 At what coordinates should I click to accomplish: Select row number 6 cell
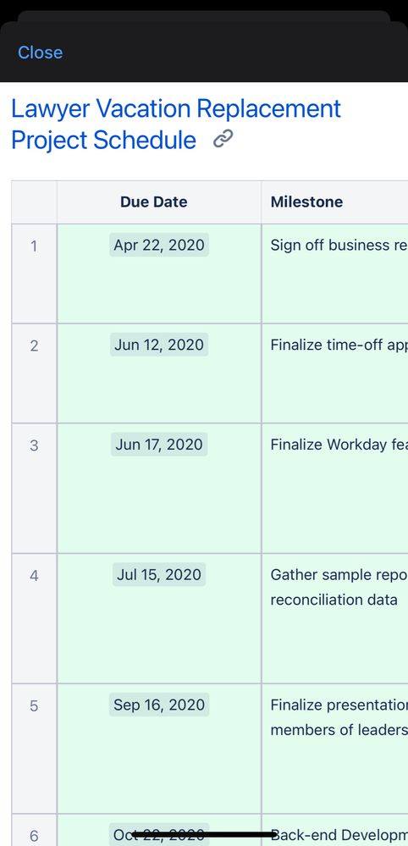click(34, 831)
